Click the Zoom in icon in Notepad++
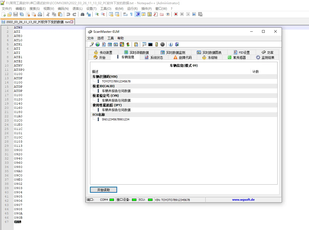Viewport: 309px width, 230px height. pyautogui.click(x=97, y=14)
